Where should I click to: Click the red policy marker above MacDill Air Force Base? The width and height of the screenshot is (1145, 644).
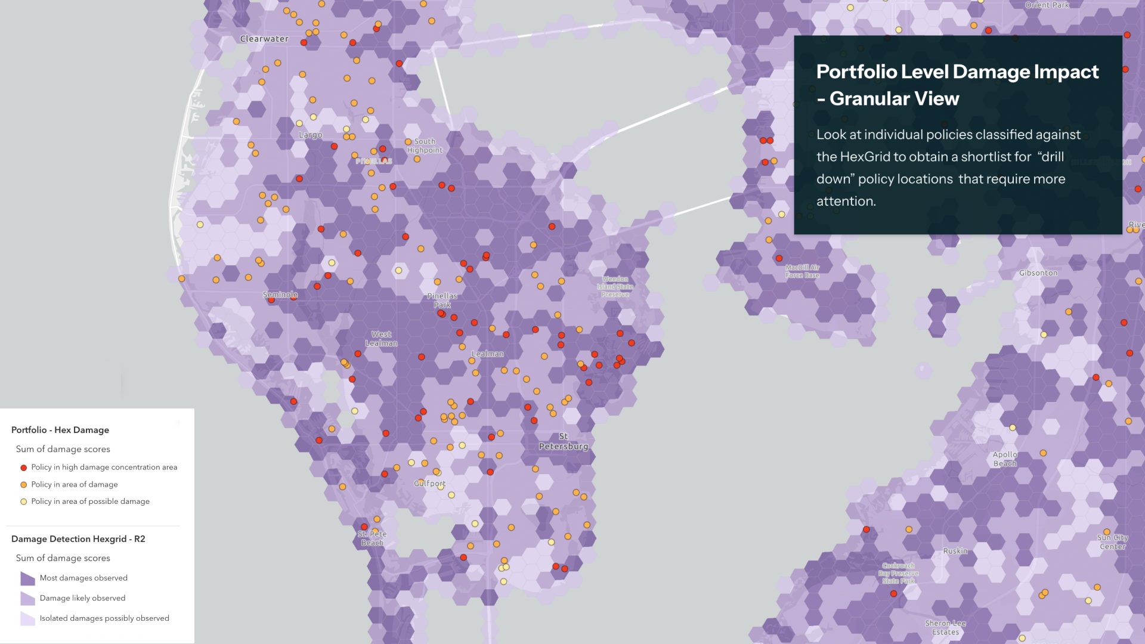point(779,258)
